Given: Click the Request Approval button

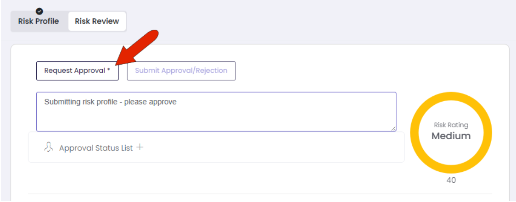Looking at the screenshot, I should (77, 71).
